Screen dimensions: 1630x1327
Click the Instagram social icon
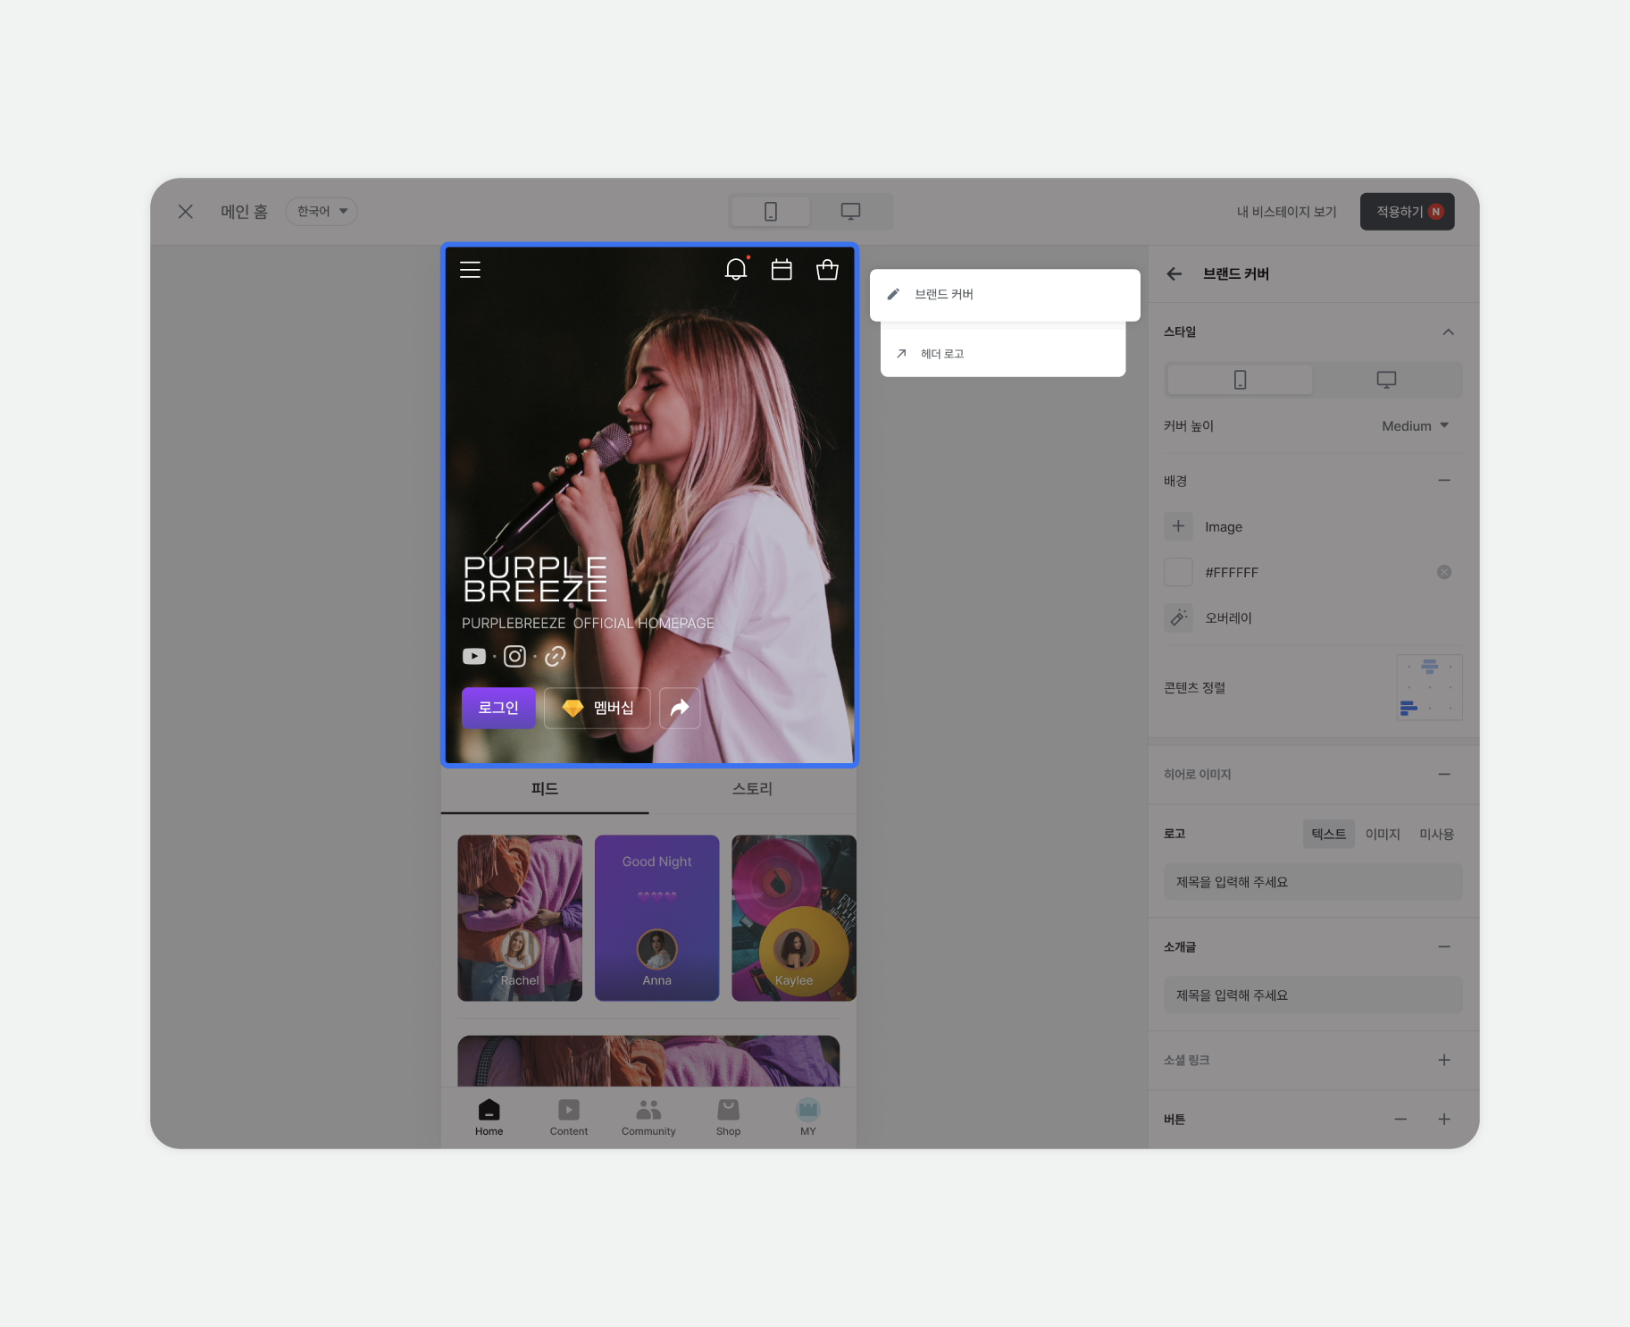point(514,657)
